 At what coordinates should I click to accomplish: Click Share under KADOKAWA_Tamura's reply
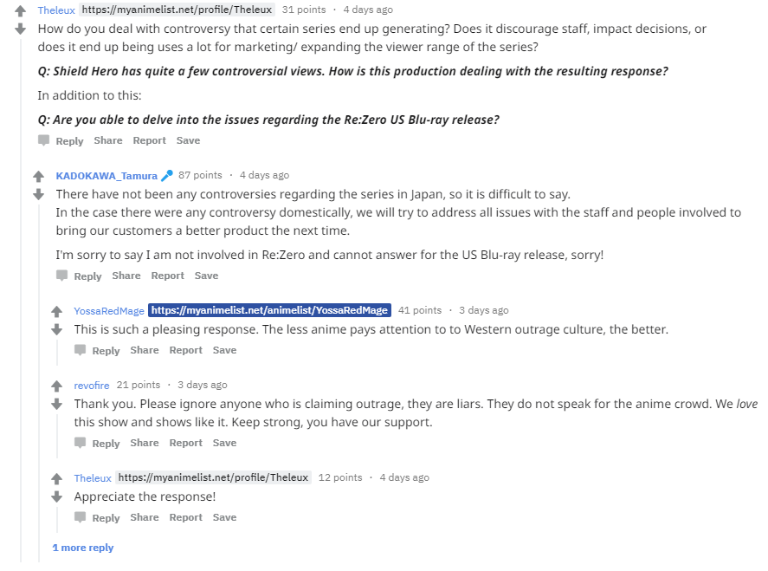pos(126,276)
